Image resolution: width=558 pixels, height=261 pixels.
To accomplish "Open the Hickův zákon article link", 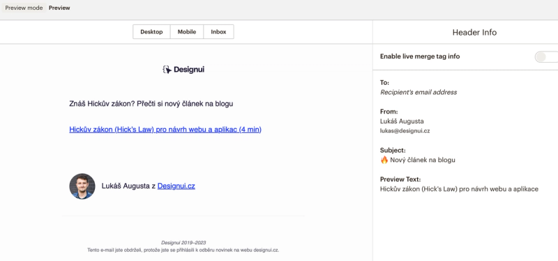I will click(165, 129).
